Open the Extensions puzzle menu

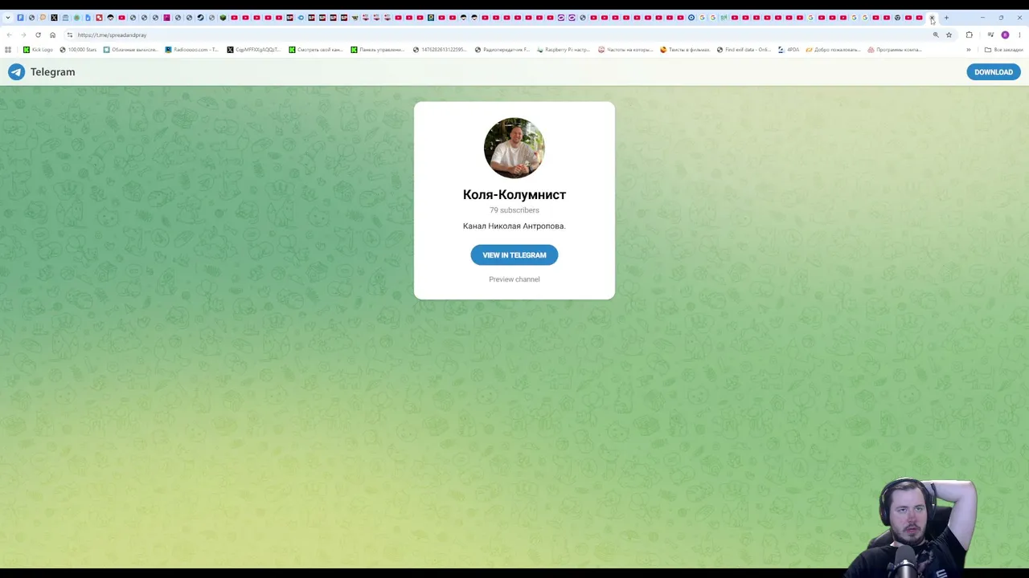(x=970, y=35)
